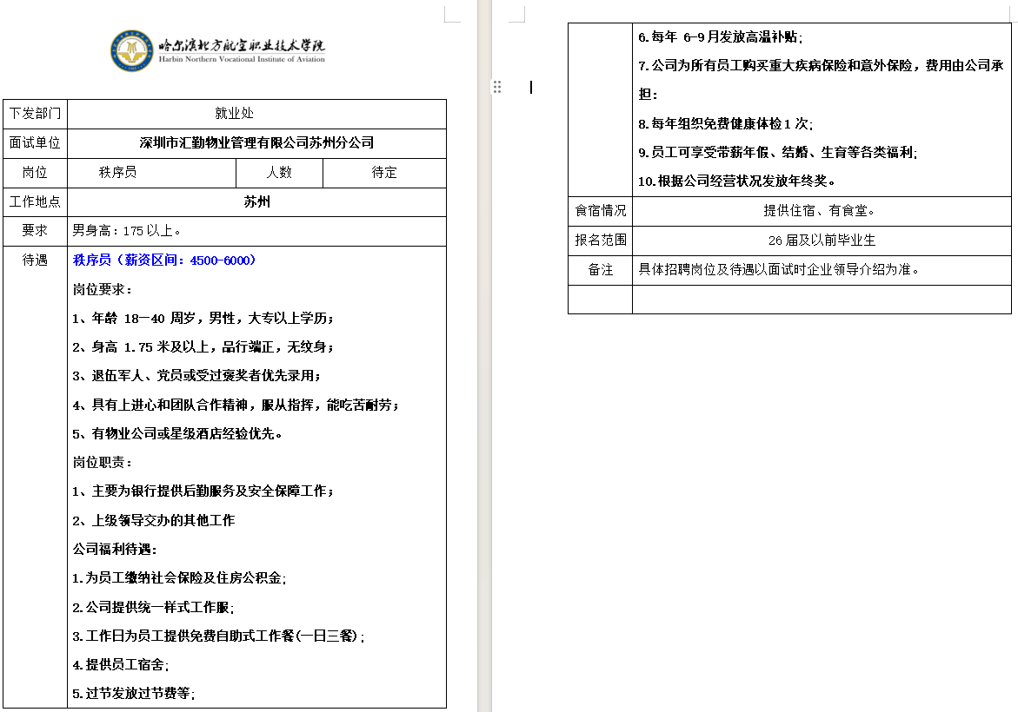Click the 公司福利待遇 bold heading
This screenshot has width=1018, height=712.
coord(115,549)
